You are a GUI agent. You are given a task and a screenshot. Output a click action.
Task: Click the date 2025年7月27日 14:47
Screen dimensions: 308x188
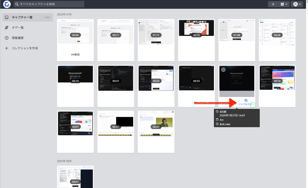tap(232, 115)
